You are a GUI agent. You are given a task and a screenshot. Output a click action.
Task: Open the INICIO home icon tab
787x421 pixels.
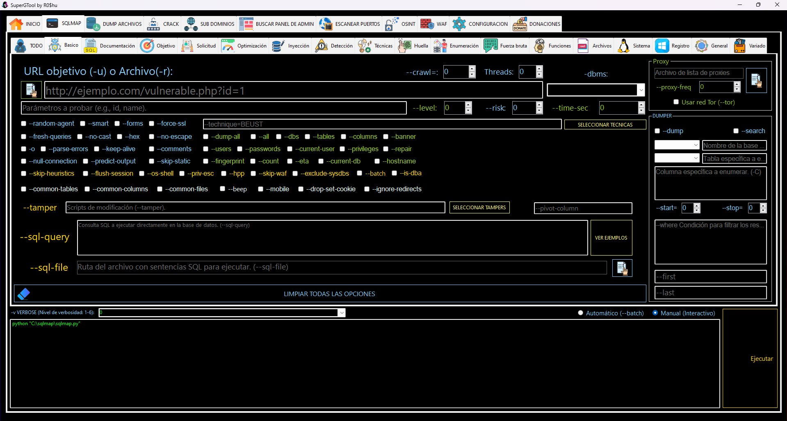[x=16, y=24]
